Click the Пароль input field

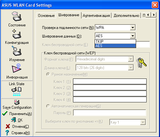110,113
